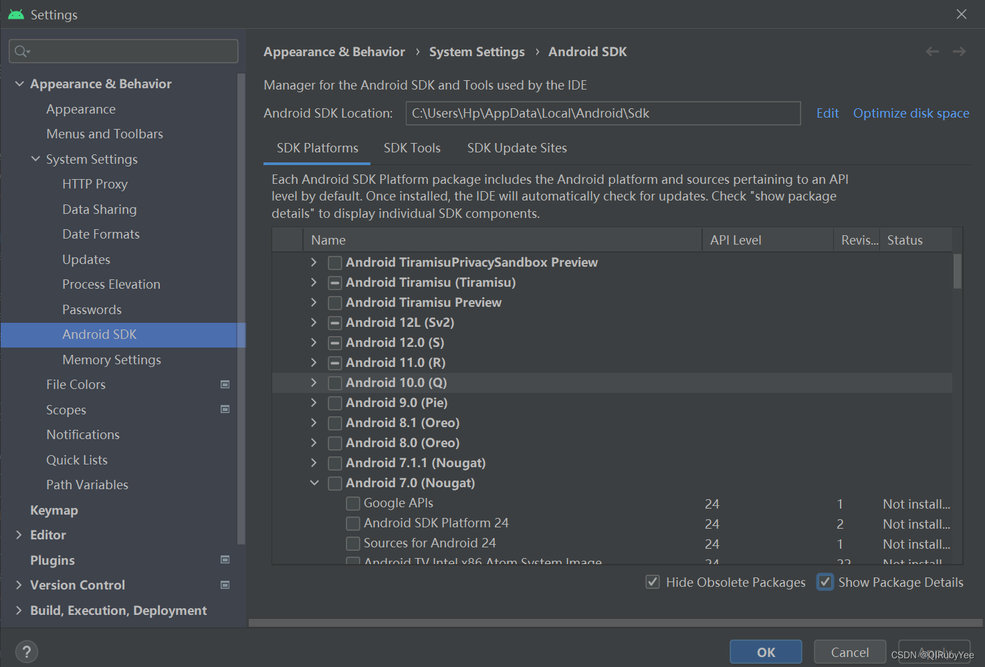Check the Google APIs package checkbox
Image resolution: width=985 pixels, height=667 pixels.
(353, 503)
